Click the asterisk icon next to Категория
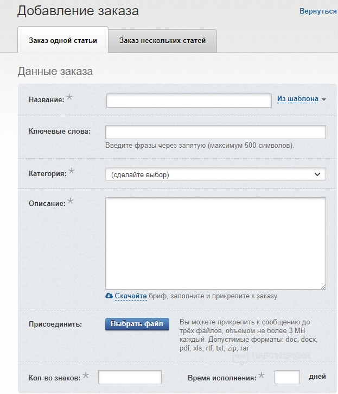 pos(72,172)
